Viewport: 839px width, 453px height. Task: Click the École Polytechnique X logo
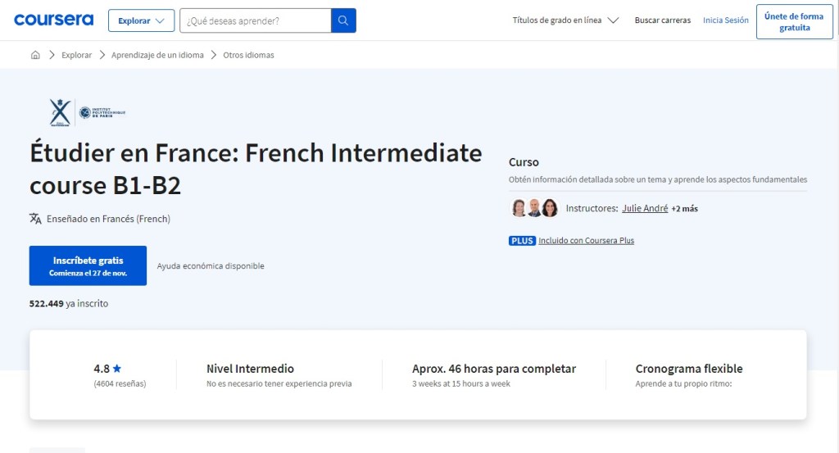click(x=60, y=112)
